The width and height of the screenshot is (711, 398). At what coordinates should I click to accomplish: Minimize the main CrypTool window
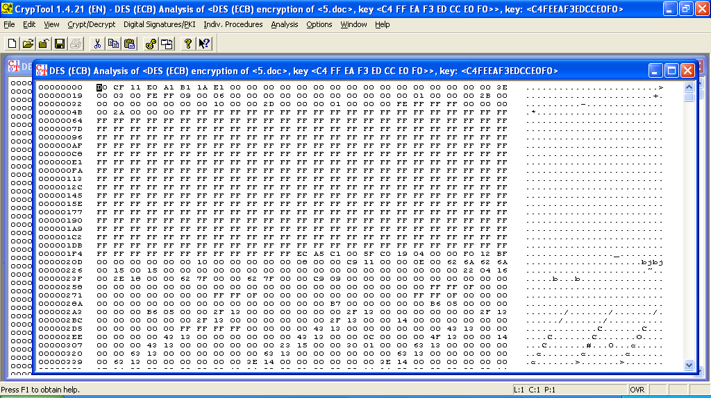(670, 8)
